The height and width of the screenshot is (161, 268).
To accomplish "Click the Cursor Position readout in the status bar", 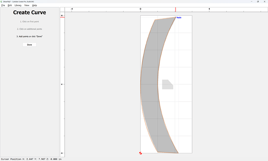I will pyautogui.click(x=31, y=159).
